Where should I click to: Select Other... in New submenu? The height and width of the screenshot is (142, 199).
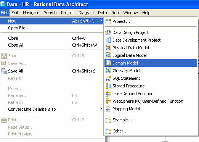151,131
